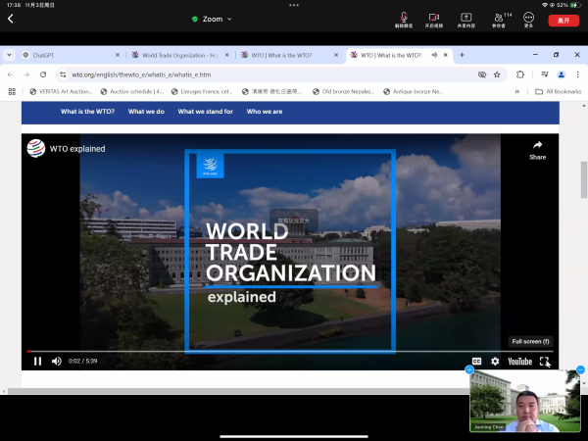Viewport: 588px width, 441px height.
Task: Open the Zoom More options menu
Action: [x=529, y=17]
